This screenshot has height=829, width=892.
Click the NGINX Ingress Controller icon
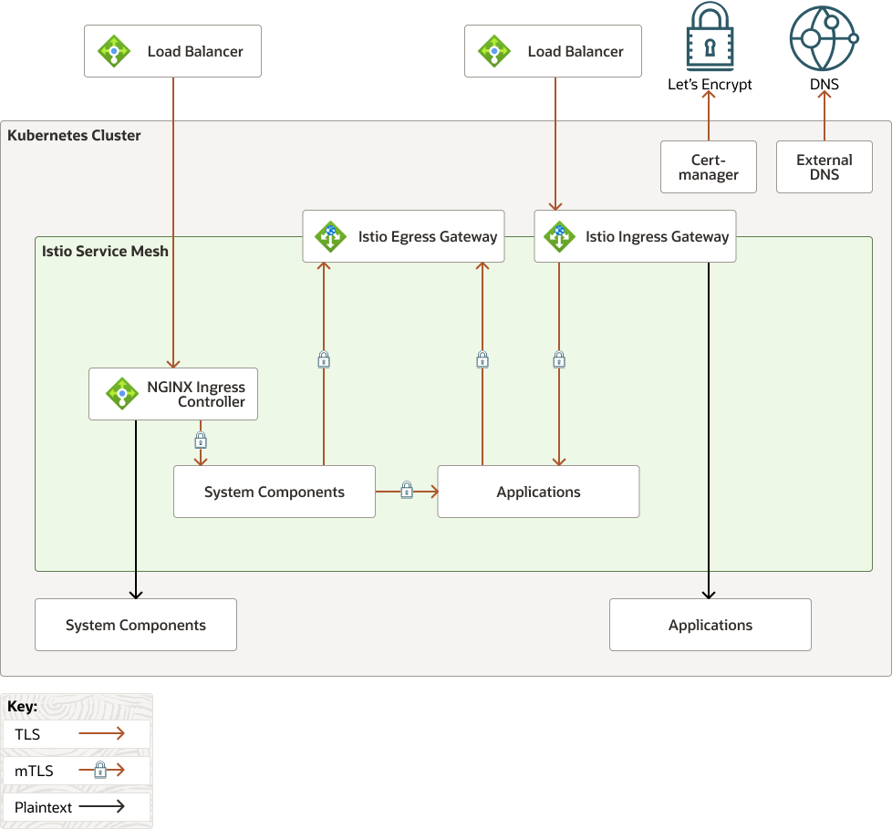pyautogui.click(x=121, y=394)
